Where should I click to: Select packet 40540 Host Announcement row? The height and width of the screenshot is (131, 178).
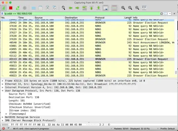88,42
